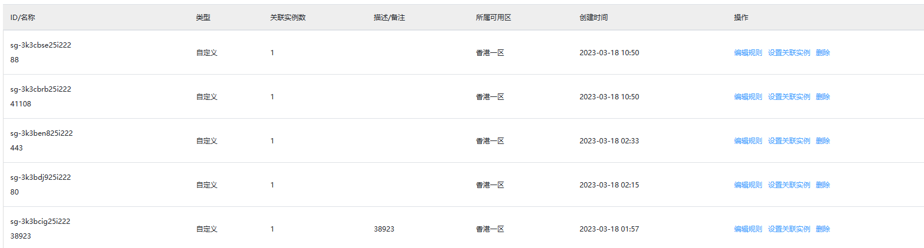Select the sg-3k3cbse25i222 ID text
924x248 pixels.
41,45
